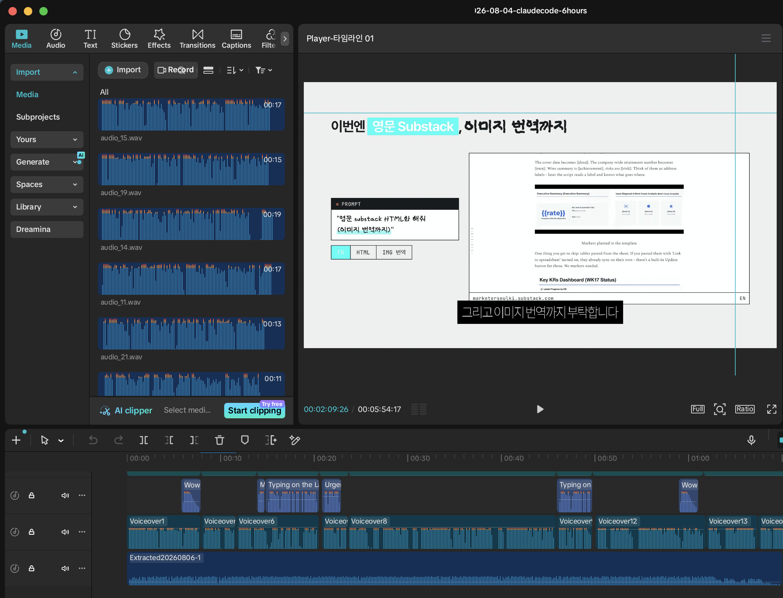Click the round track icon on Voiceover track
783x598 pixels.
point(15,532)
